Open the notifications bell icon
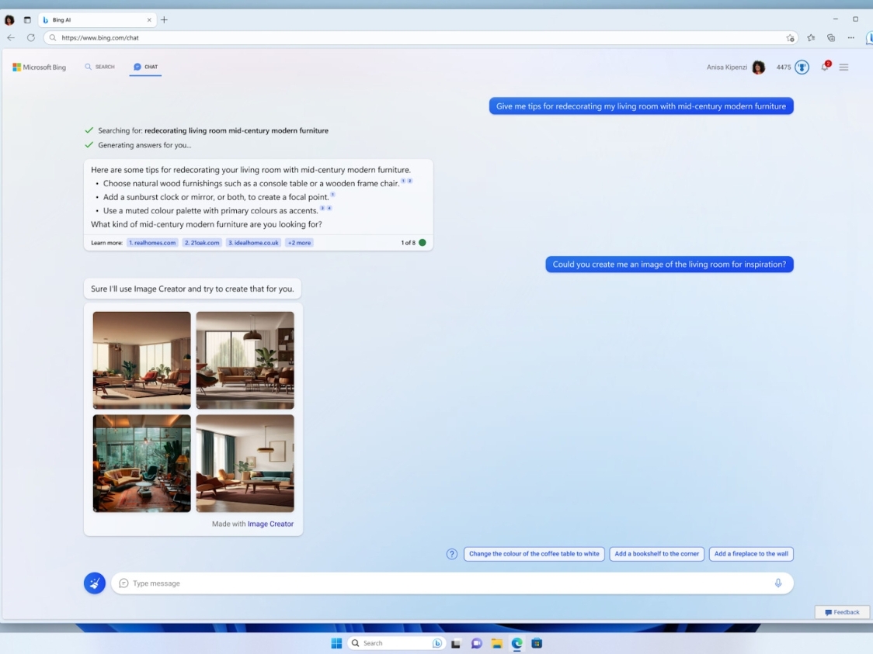The height and width of the screenshot is (654, 873). [x=825, y=67]
